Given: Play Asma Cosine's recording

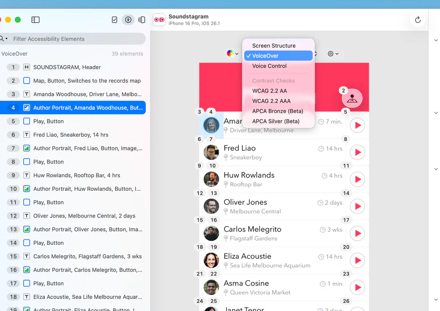Looking at the screenshot, I should click(358, 287).
